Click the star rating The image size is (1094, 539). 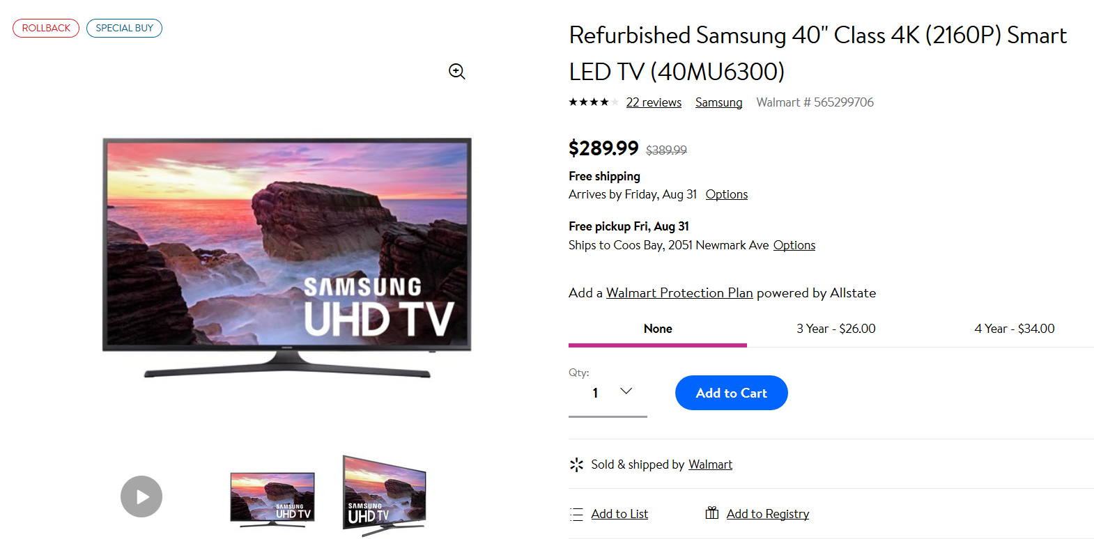(x=593, y=102)
